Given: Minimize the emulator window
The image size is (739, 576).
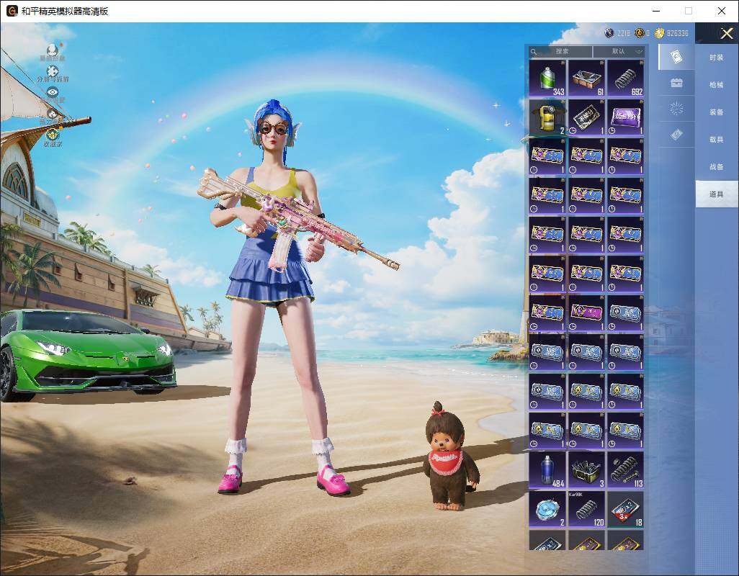Looking at the screenshot, I should point(656,11).
